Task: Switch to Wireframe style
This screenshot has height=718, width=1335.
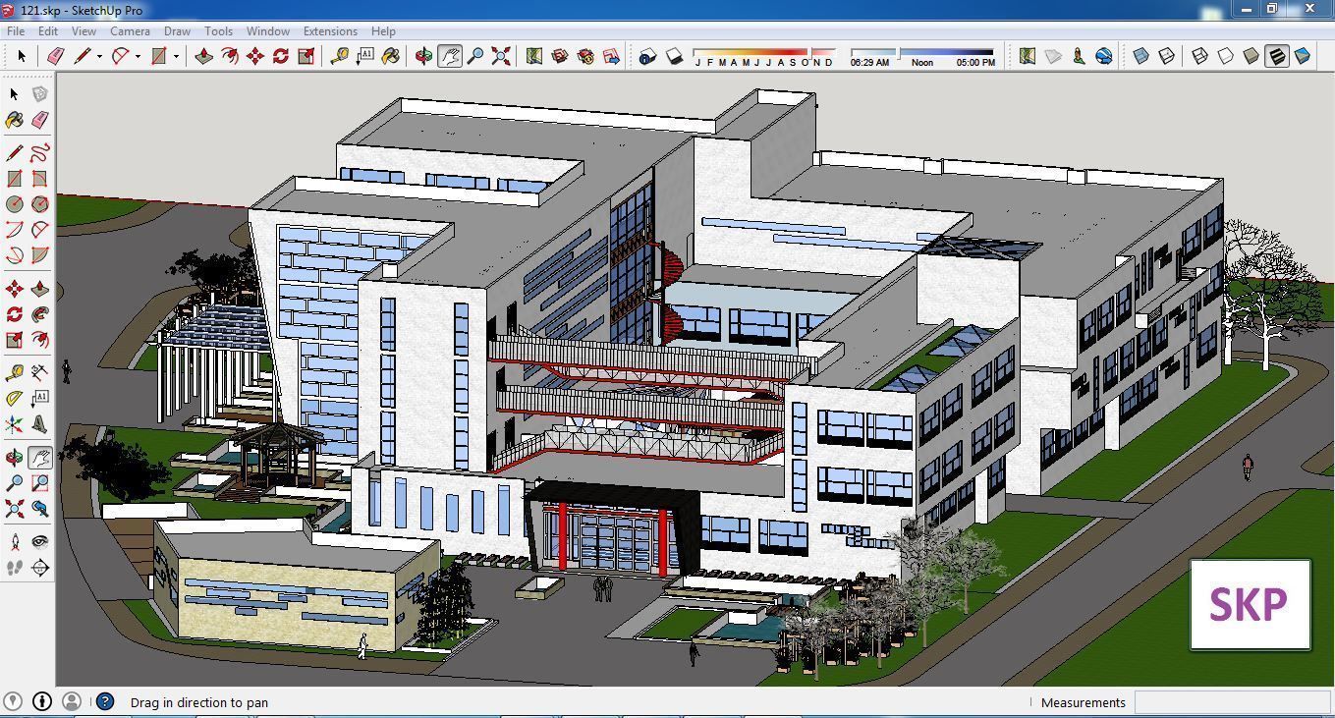Action: pos(1199,56)
